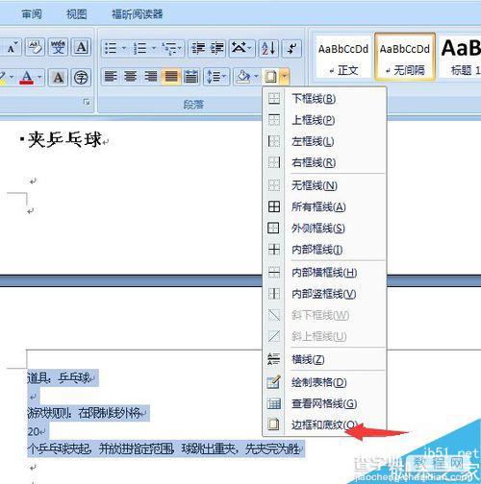Click the heading text 夹乒乓球
This screenshot has width=481, height=484.
65,140
